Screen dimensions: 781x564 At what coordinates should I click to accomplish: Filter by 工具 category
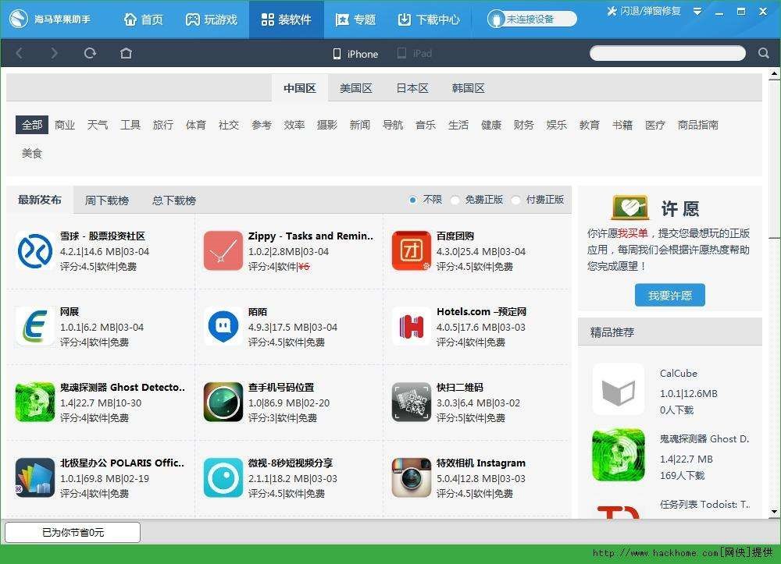tap(130, 125)
